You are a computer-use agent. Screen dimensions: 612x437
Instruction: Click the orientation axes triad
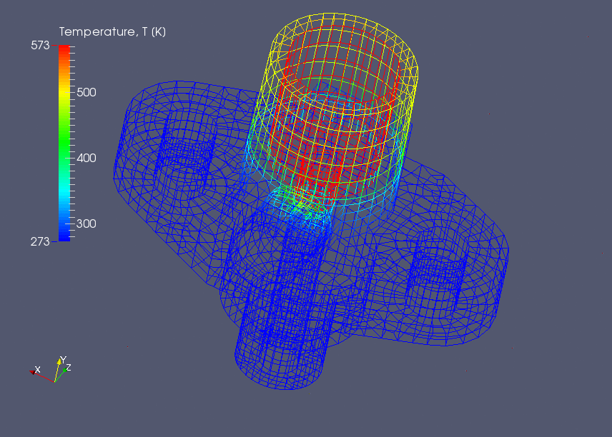pyautogui.click(x=51, y=369)
